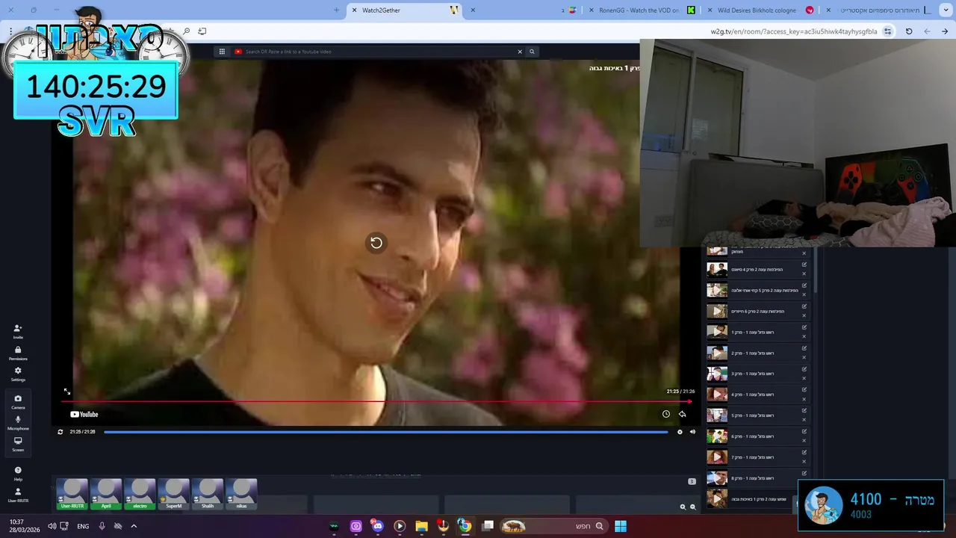Open site info icon next to URL
This screenshot has height=538, width=956.
pos(887,31)
